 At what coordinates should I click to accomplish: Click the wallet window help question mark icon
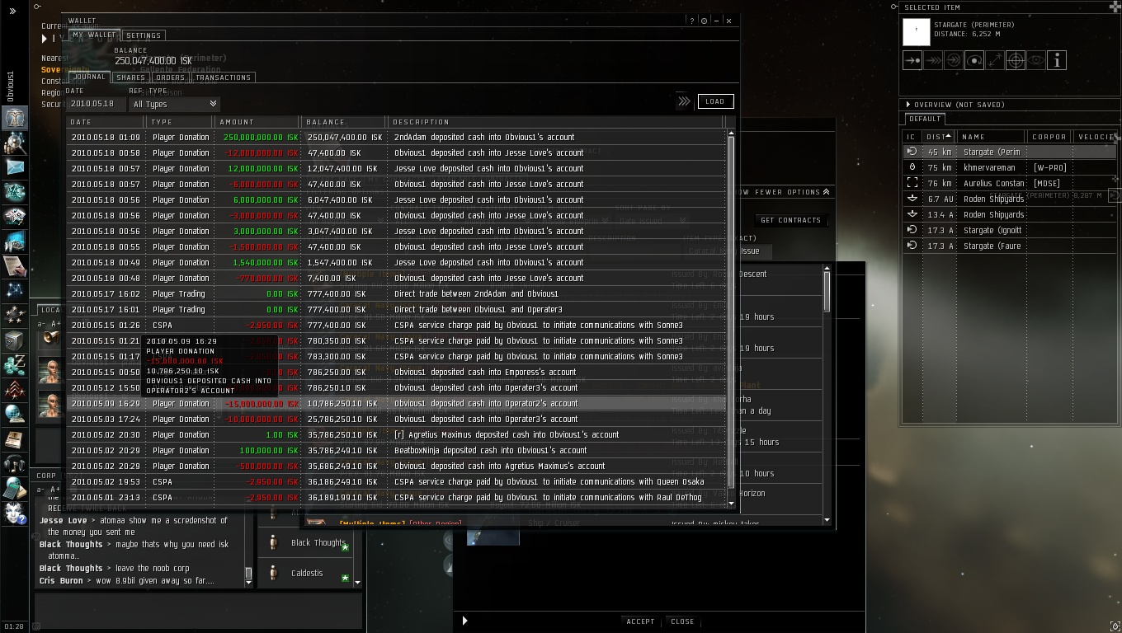click(692, 21)
